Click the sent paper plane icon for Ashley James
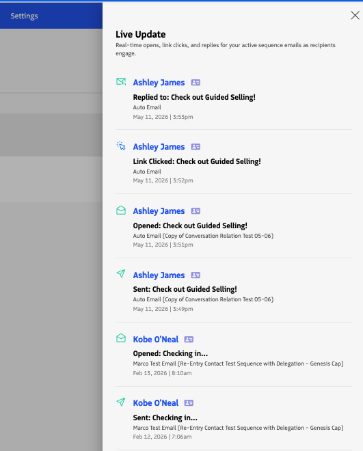The width and height of the screenshot is (363, 451). [121, 273]
